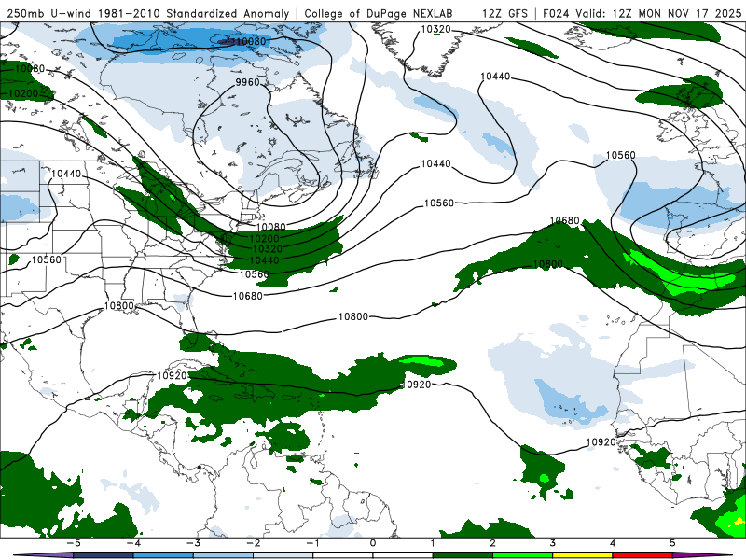Click the '12Z MON NOV 17 2025' valid time
The width and height of the screenshot is (746, 560).
pos(677,13)
